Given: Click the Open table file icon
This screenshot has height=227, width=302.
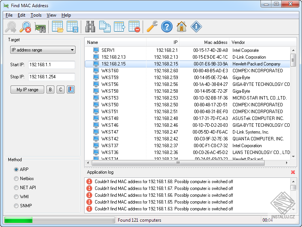Looking at the screenshot, I should click(58, 26).
